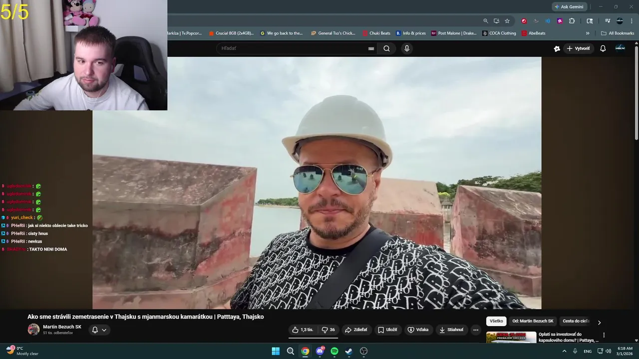Open ENG language selector in taskbar

point(588,351)
